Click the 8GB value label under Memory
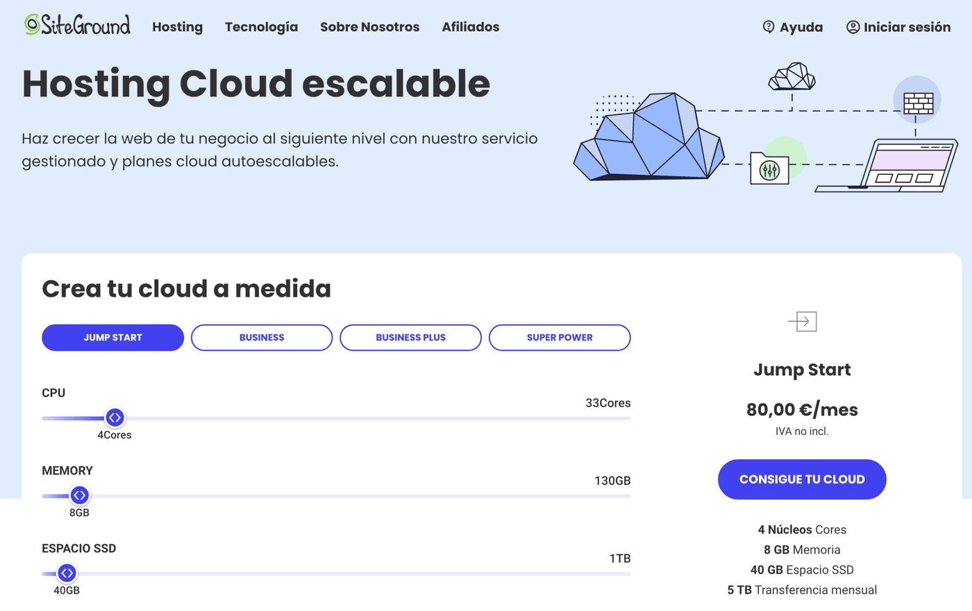The width and height of the screenshot is (972, 611). click(x=79, y=513)
